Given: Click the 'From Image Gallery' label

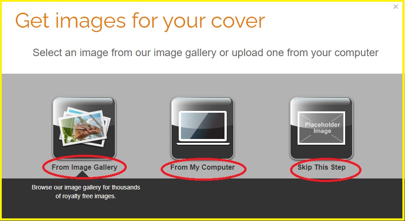Looking at the screenshot, I should (85, 167).
